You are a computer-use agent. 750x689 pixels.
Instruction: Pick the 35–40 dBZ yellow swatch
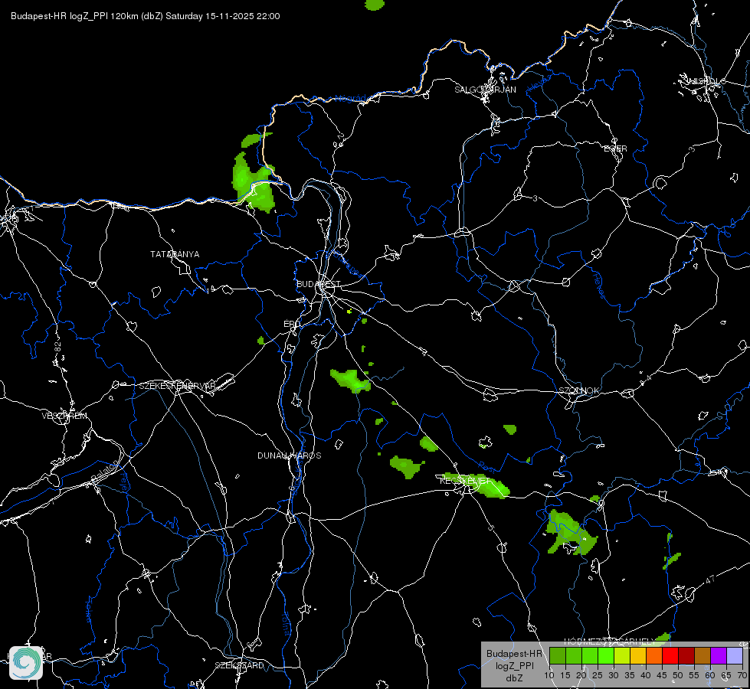click(x=638, y=655)
